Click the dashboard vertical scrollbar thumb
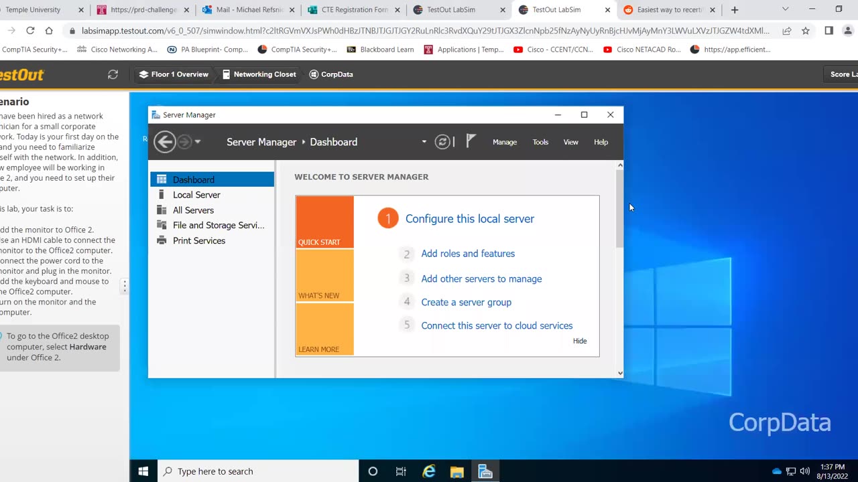 [619, 208]
